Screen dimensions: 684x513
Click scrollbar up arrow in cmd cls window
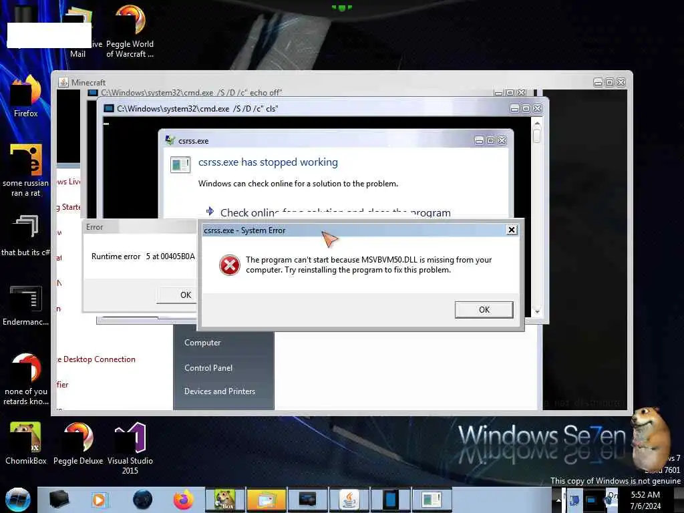click(x=537, y=124)
